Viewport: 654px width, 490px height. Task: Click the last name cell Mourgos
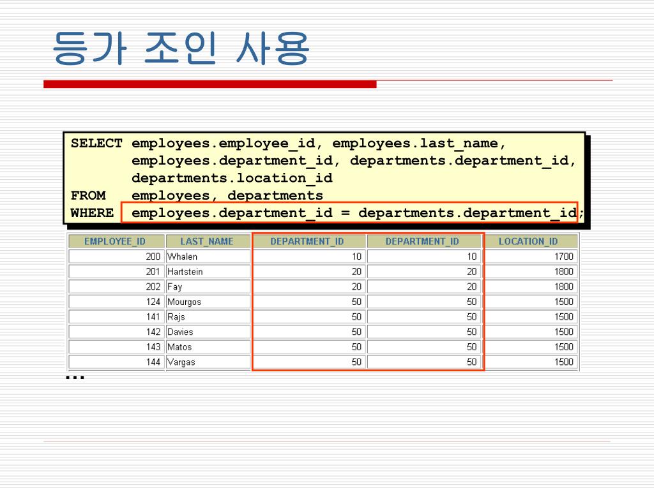coord(208,301)
